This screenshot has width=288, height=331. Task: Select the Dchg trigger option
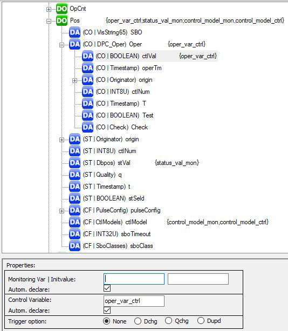pos(138,321)
